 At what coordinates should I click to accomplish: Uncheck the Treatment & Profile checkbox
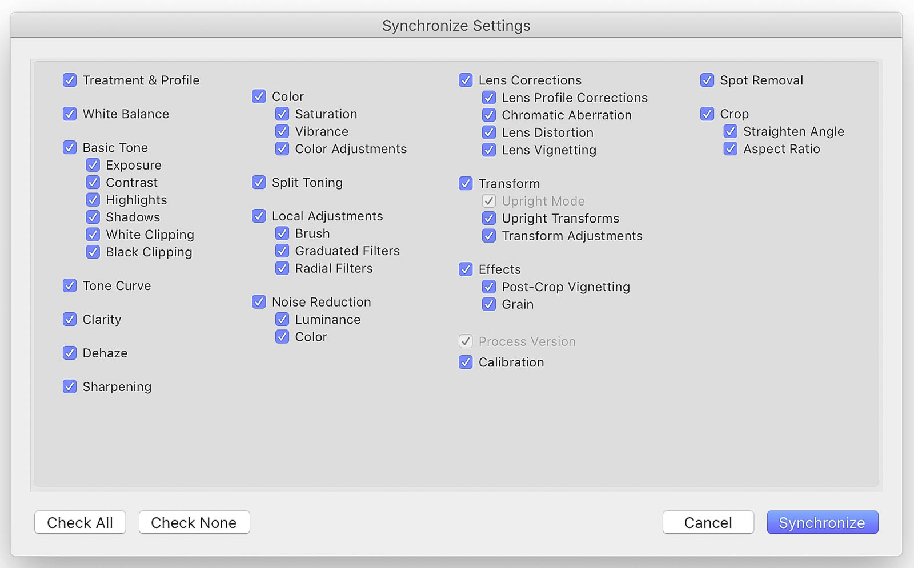point(70,80)
